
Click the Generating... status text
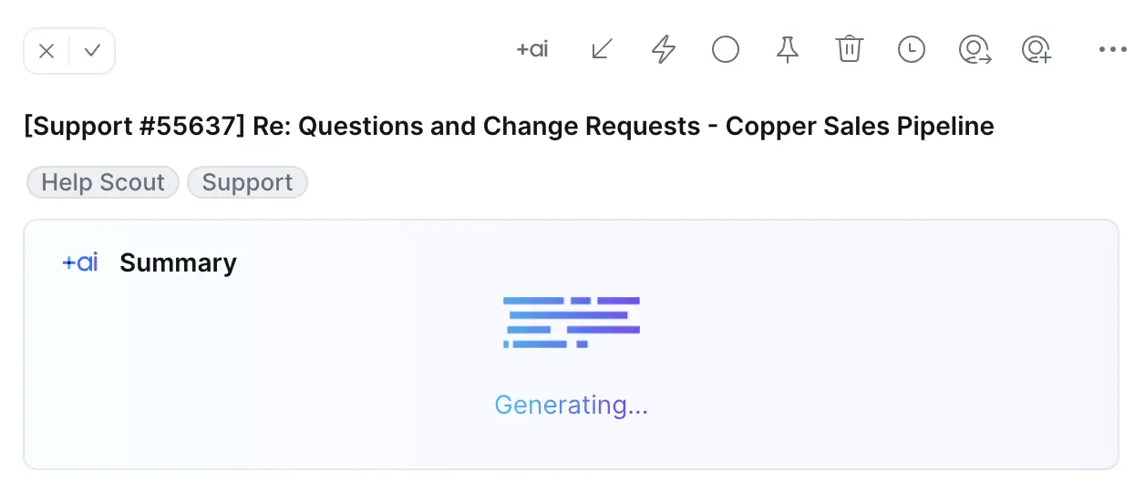[x=572, y=405]
